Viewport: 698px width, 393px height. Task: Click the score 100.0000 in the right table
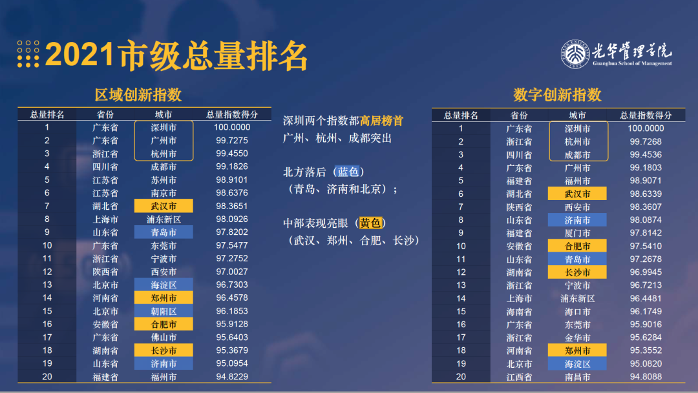pyautogui.click(x=646, y=128)
